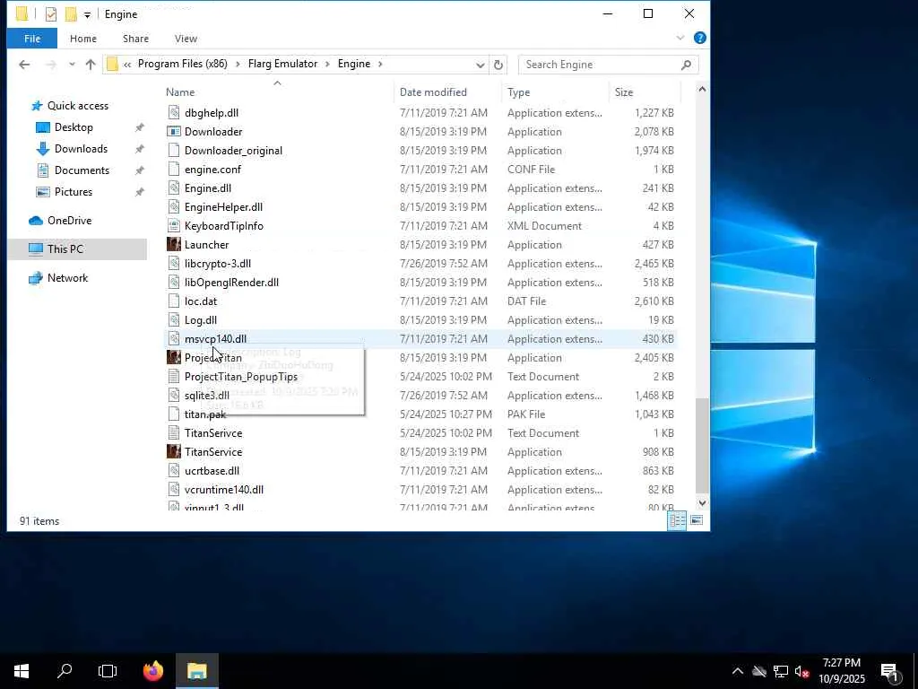This screenshot has width=918, height=689.
Task: Create new folder from title toolbar
Action: coord(71,14)
